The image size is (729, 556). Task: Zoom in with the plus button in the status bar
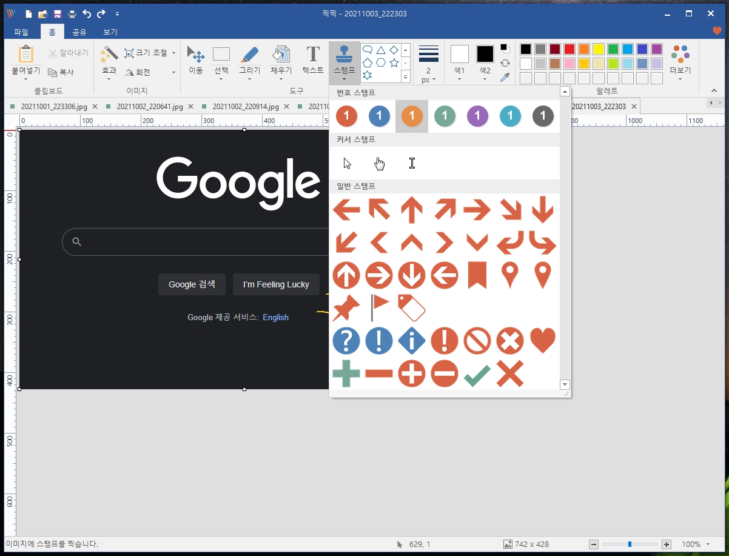click(x=667, y=544)
